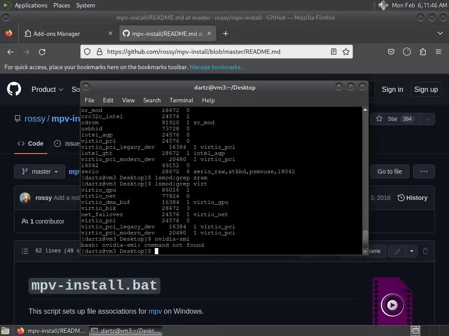Open the terminal File menu

pyautogui.click(x=89, y=100)
